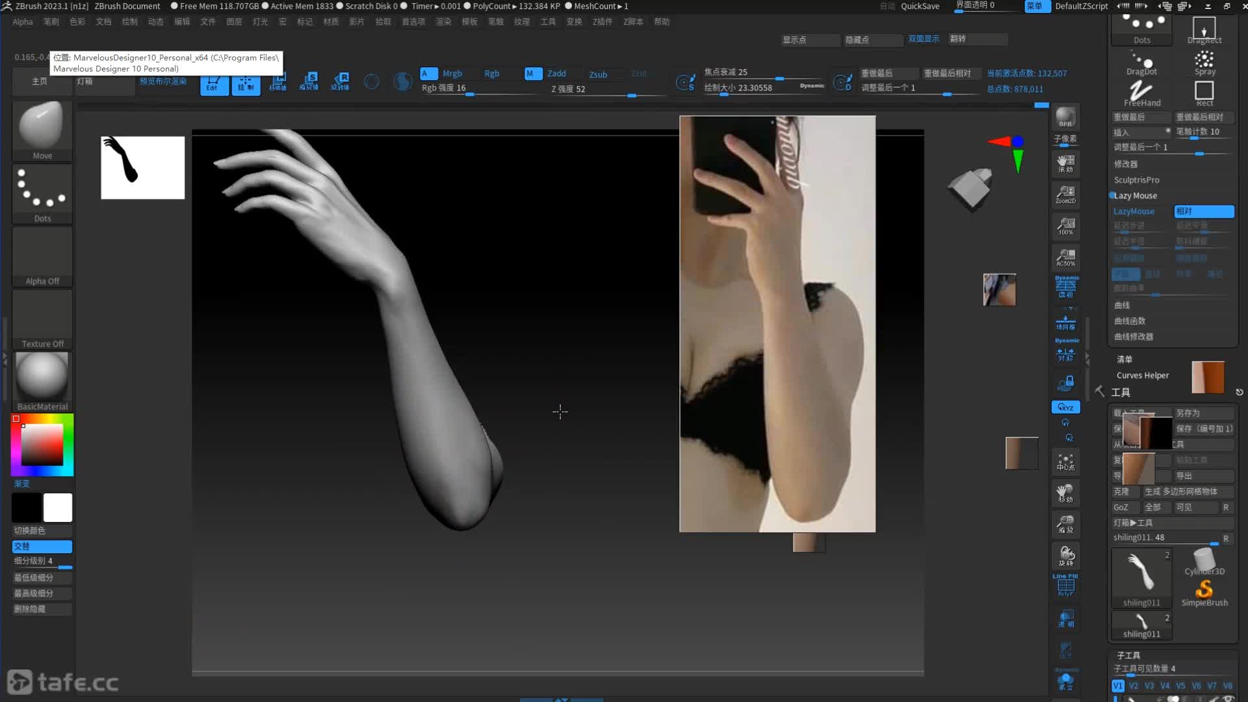The height and width of the screenshot is (702, 1248).
Task: Select the Move gizmo (移动轴) icon
Action: 278,83
